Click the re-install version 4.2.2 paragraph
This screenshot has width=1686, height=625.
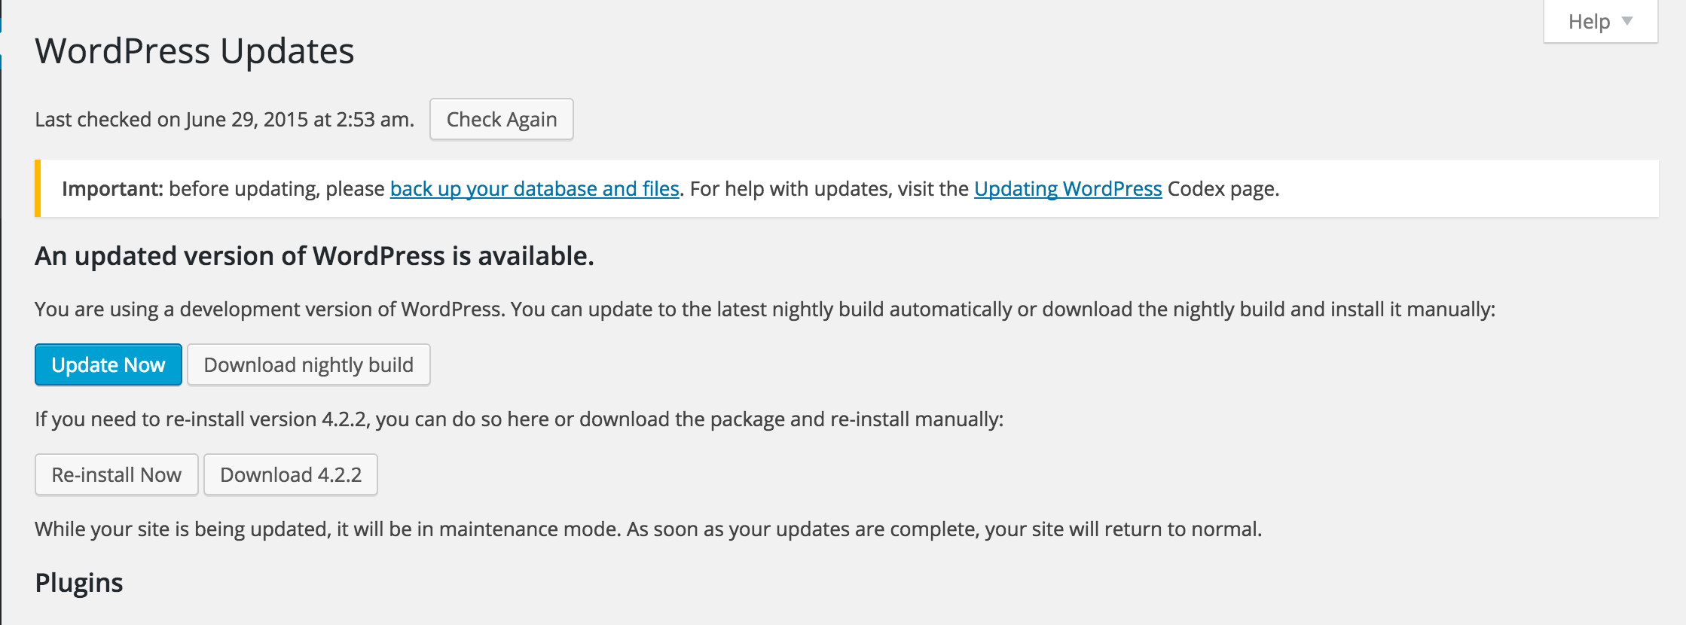pos(519,419)
